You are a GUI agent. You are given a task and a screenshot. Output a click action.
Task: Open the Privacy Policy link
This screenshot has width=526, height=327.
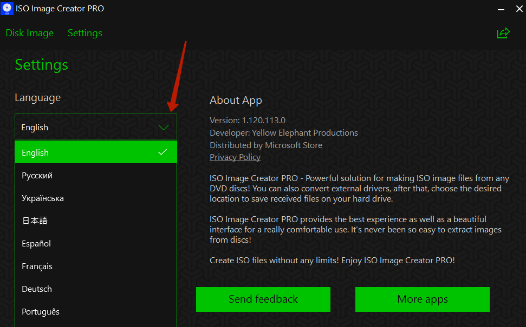235,157
